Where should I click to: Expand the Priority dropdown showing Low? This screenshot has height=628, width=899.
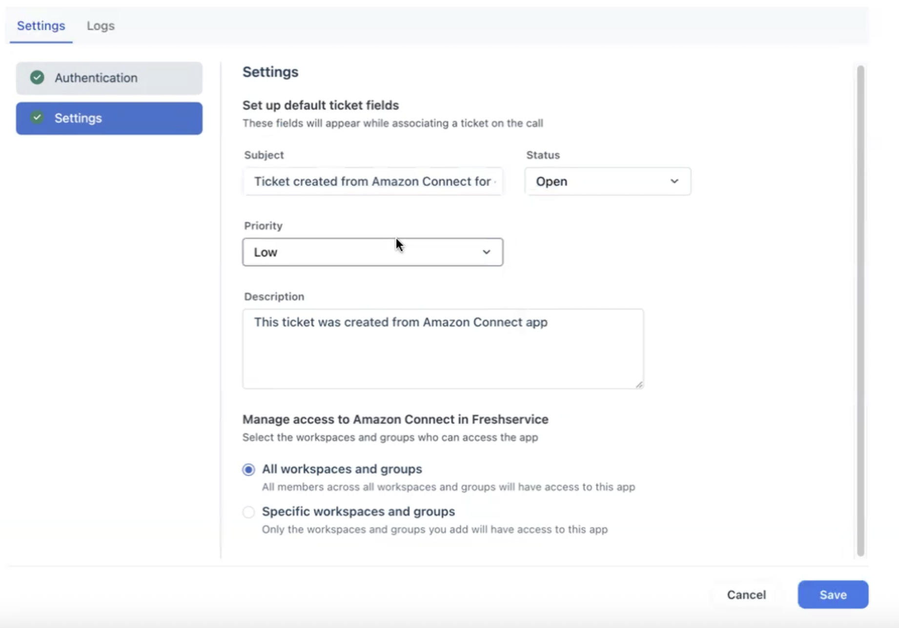[373, 252]
